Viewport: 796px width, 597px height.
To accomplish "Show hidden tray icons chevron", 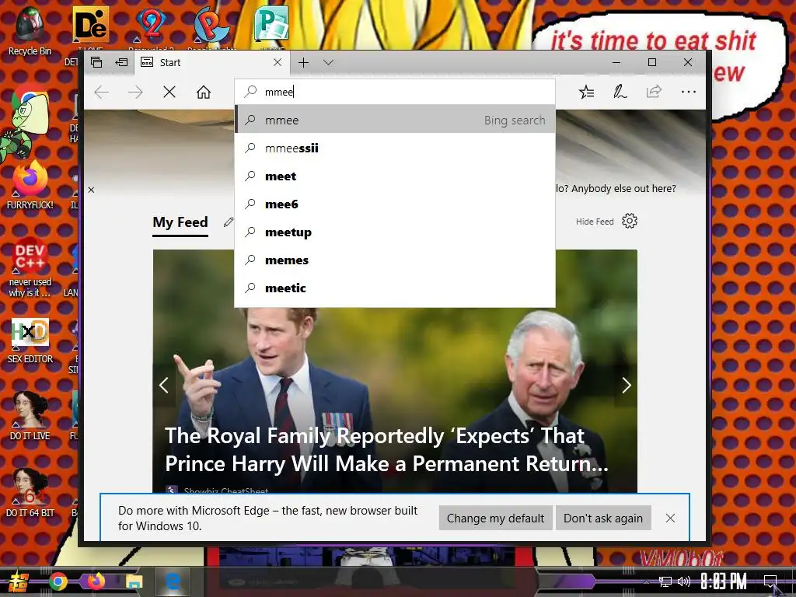I will click(646, 581).
